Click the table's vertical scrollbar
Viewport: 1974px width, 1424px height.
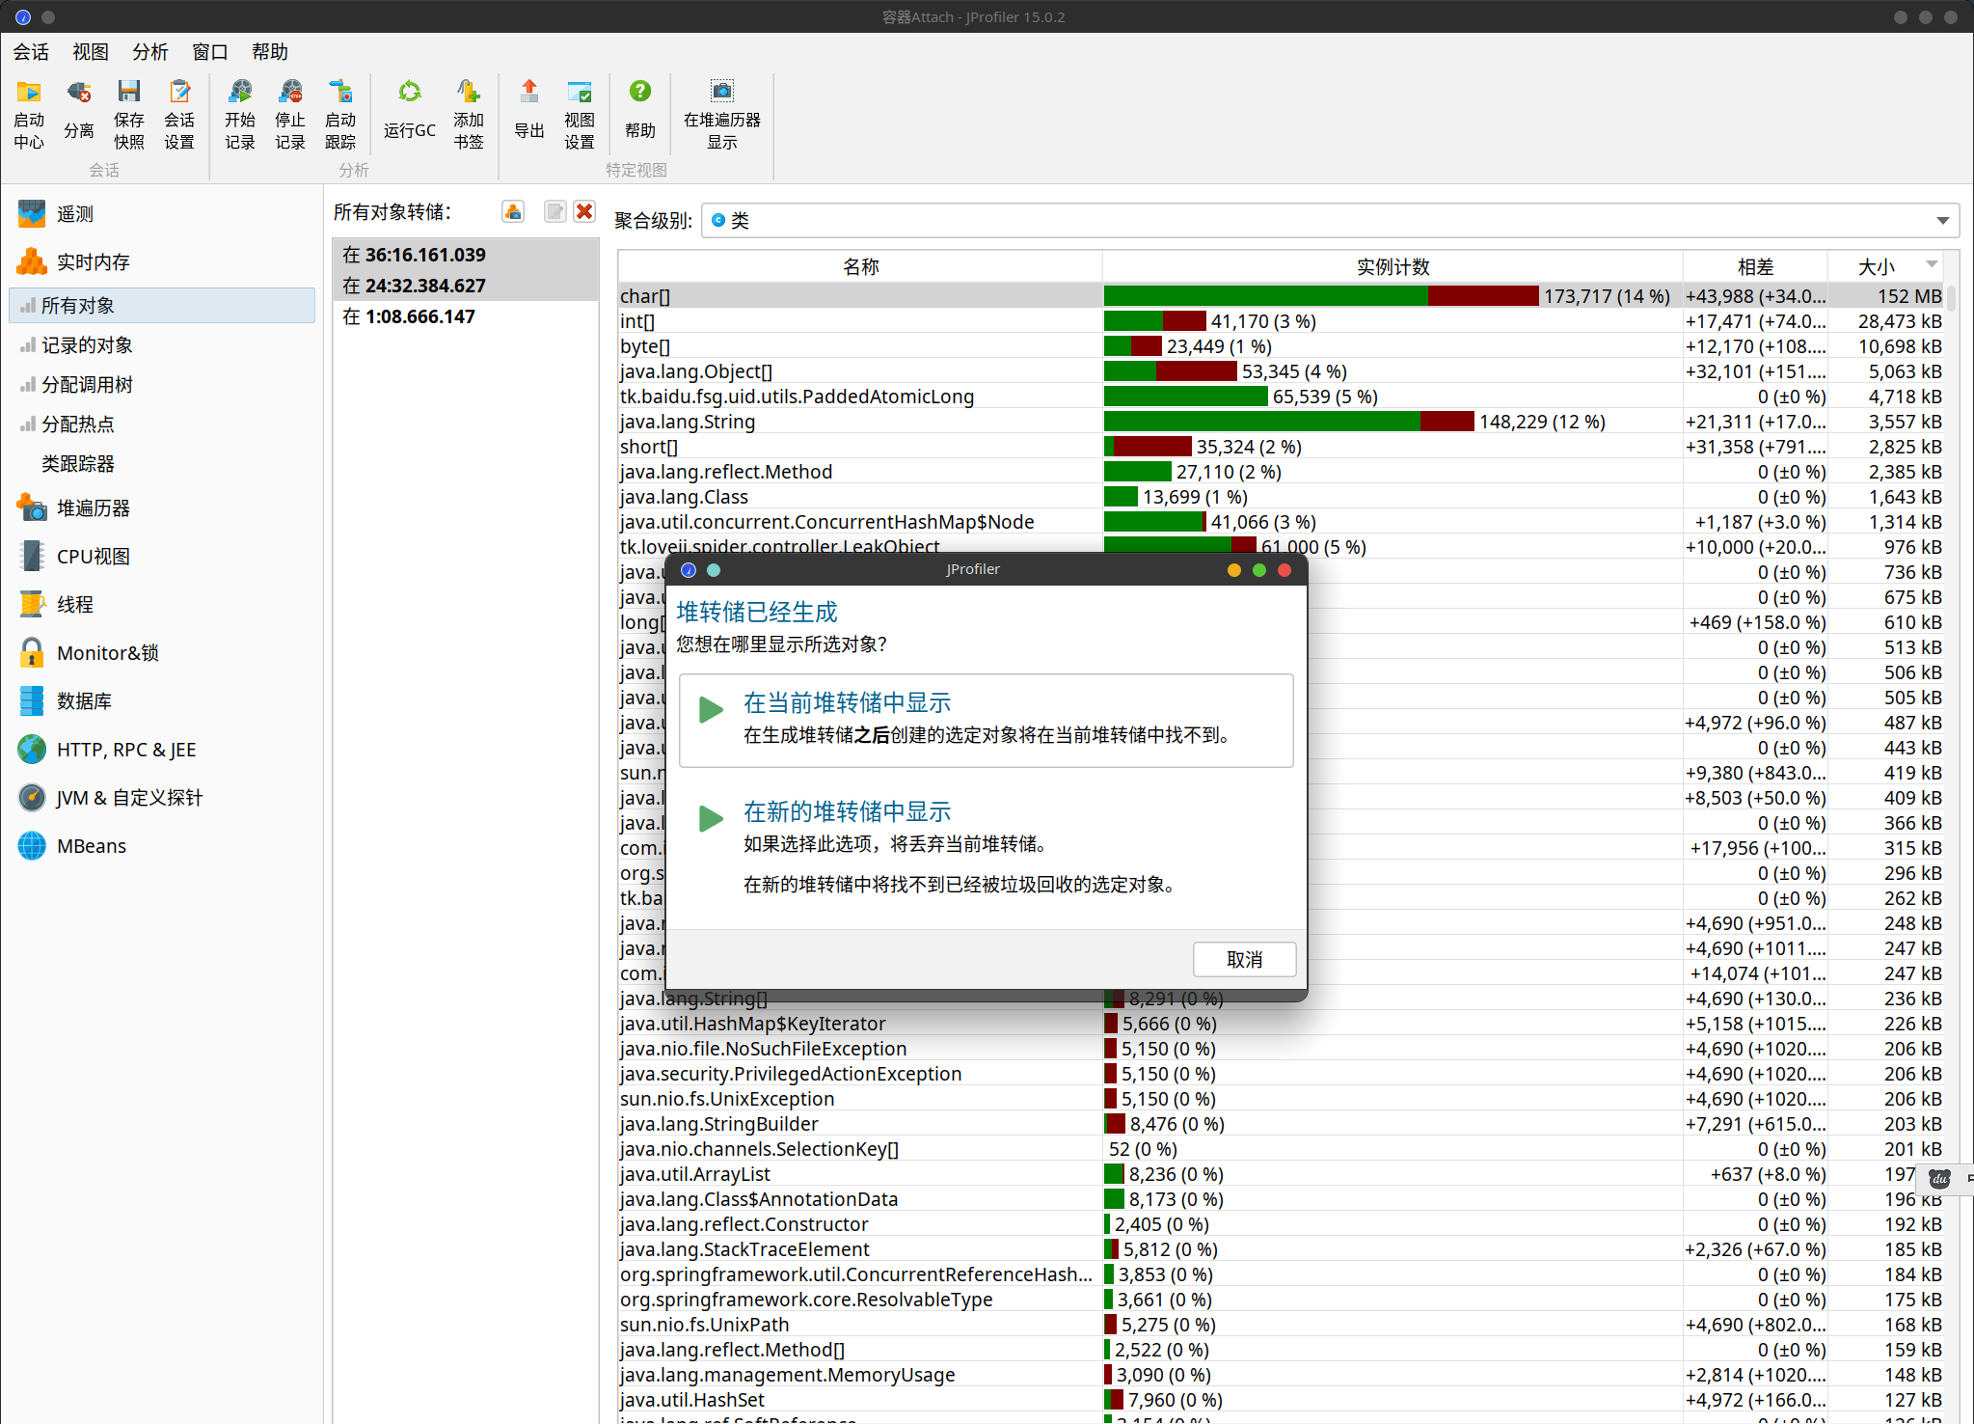pos(1951,299)
